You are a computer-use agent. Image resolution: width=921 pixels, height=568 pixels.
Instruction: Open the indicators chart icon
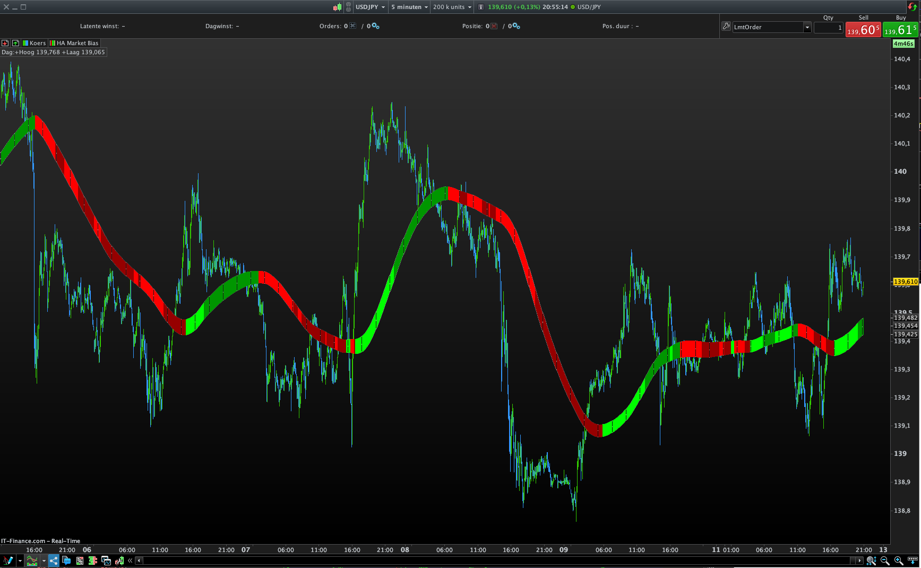click(32, 561)
